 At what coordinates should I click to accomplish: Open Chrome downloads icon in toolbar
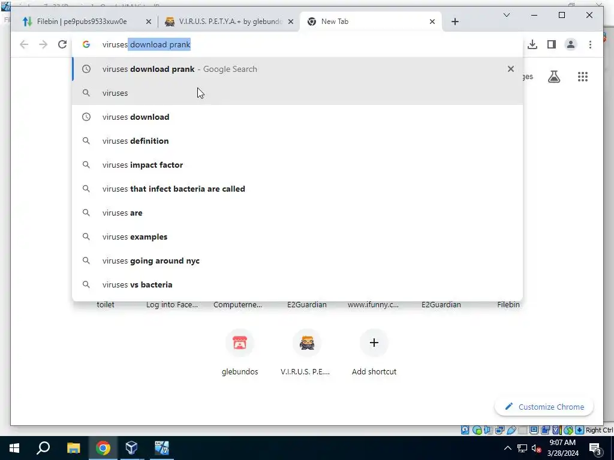pos(532,44)
